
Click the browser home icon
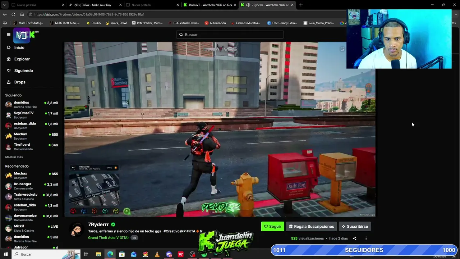pyautogui.click(x=22, y=14)
